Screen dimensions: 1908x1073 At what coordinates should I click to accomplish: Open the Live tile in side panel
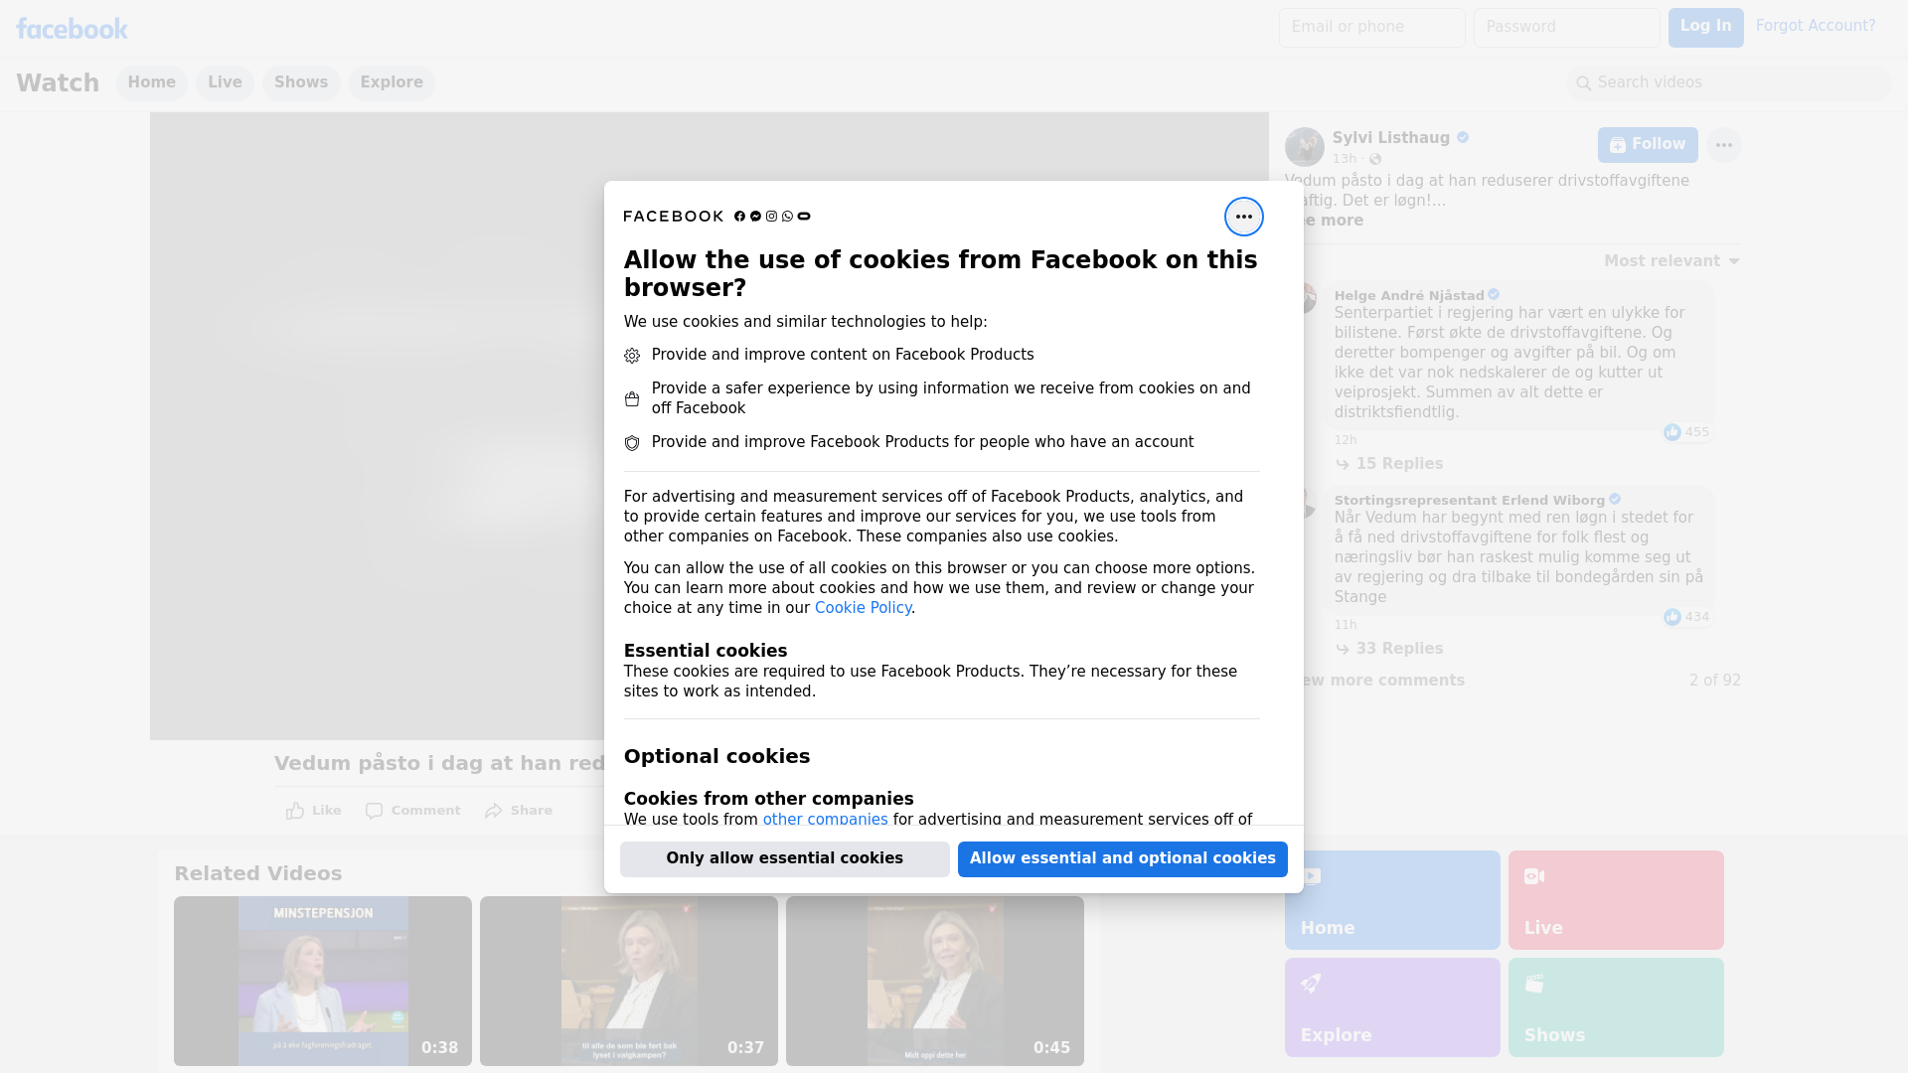(1616, 900)
